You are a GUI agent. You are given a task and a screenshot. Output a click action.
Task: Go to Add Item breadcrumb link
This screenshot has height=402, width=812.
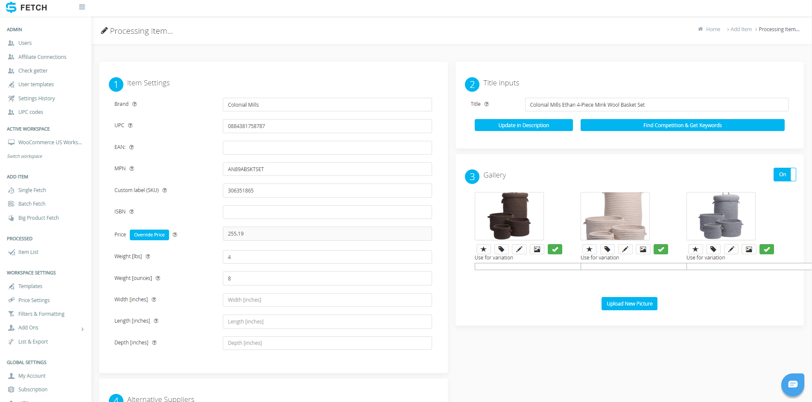tap(741, 29)
